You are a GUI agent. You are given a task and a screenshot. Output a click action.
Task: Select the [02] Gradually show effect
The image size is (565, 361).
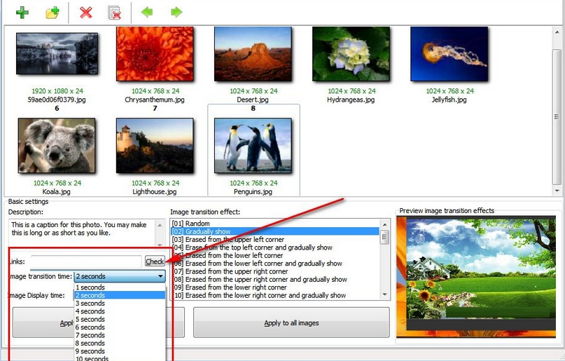click(x=275, y=231)
